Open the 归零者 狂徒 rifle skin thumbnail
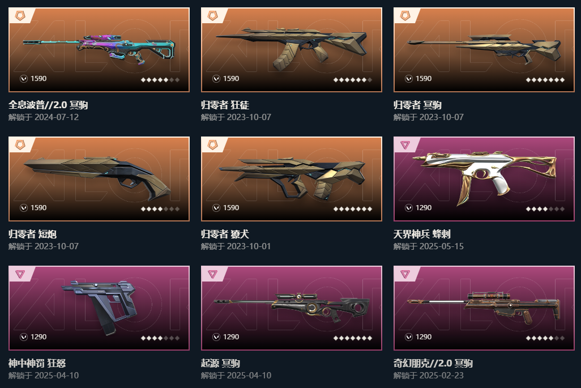Screen dimensions: 581x388 (x=292, y=47)
